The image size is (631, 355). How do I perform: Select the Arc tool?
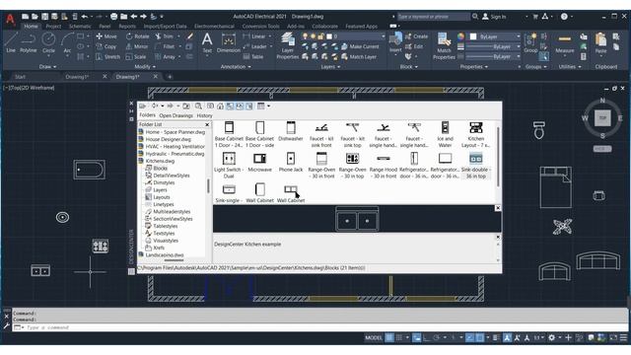(x=67, y=42)
